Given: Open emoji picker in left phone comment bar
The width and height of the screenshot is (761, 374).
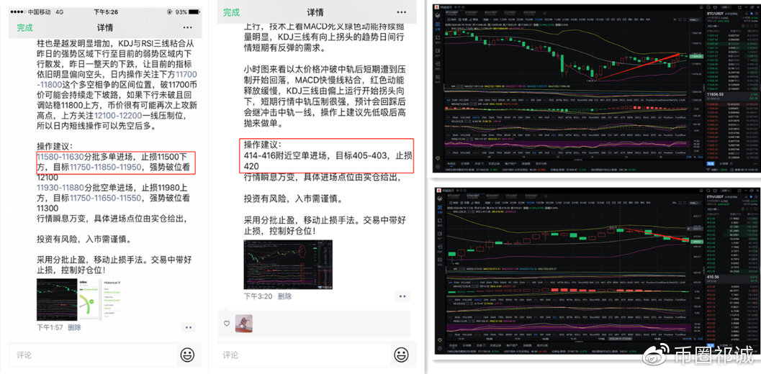Looking at the screenshot, I should click(x=187, y=355).
